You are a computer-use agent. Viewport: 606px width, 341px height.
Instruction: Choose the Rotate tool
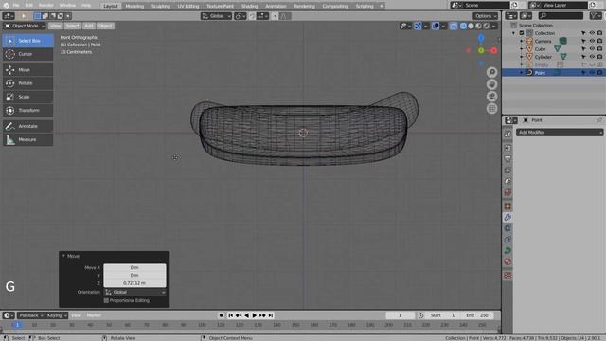tap(27, 83)
